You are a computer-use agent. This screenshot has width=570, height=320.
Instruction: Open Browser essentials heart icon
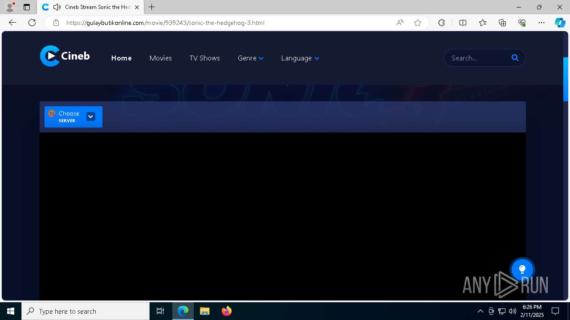(x=522, y=23)
